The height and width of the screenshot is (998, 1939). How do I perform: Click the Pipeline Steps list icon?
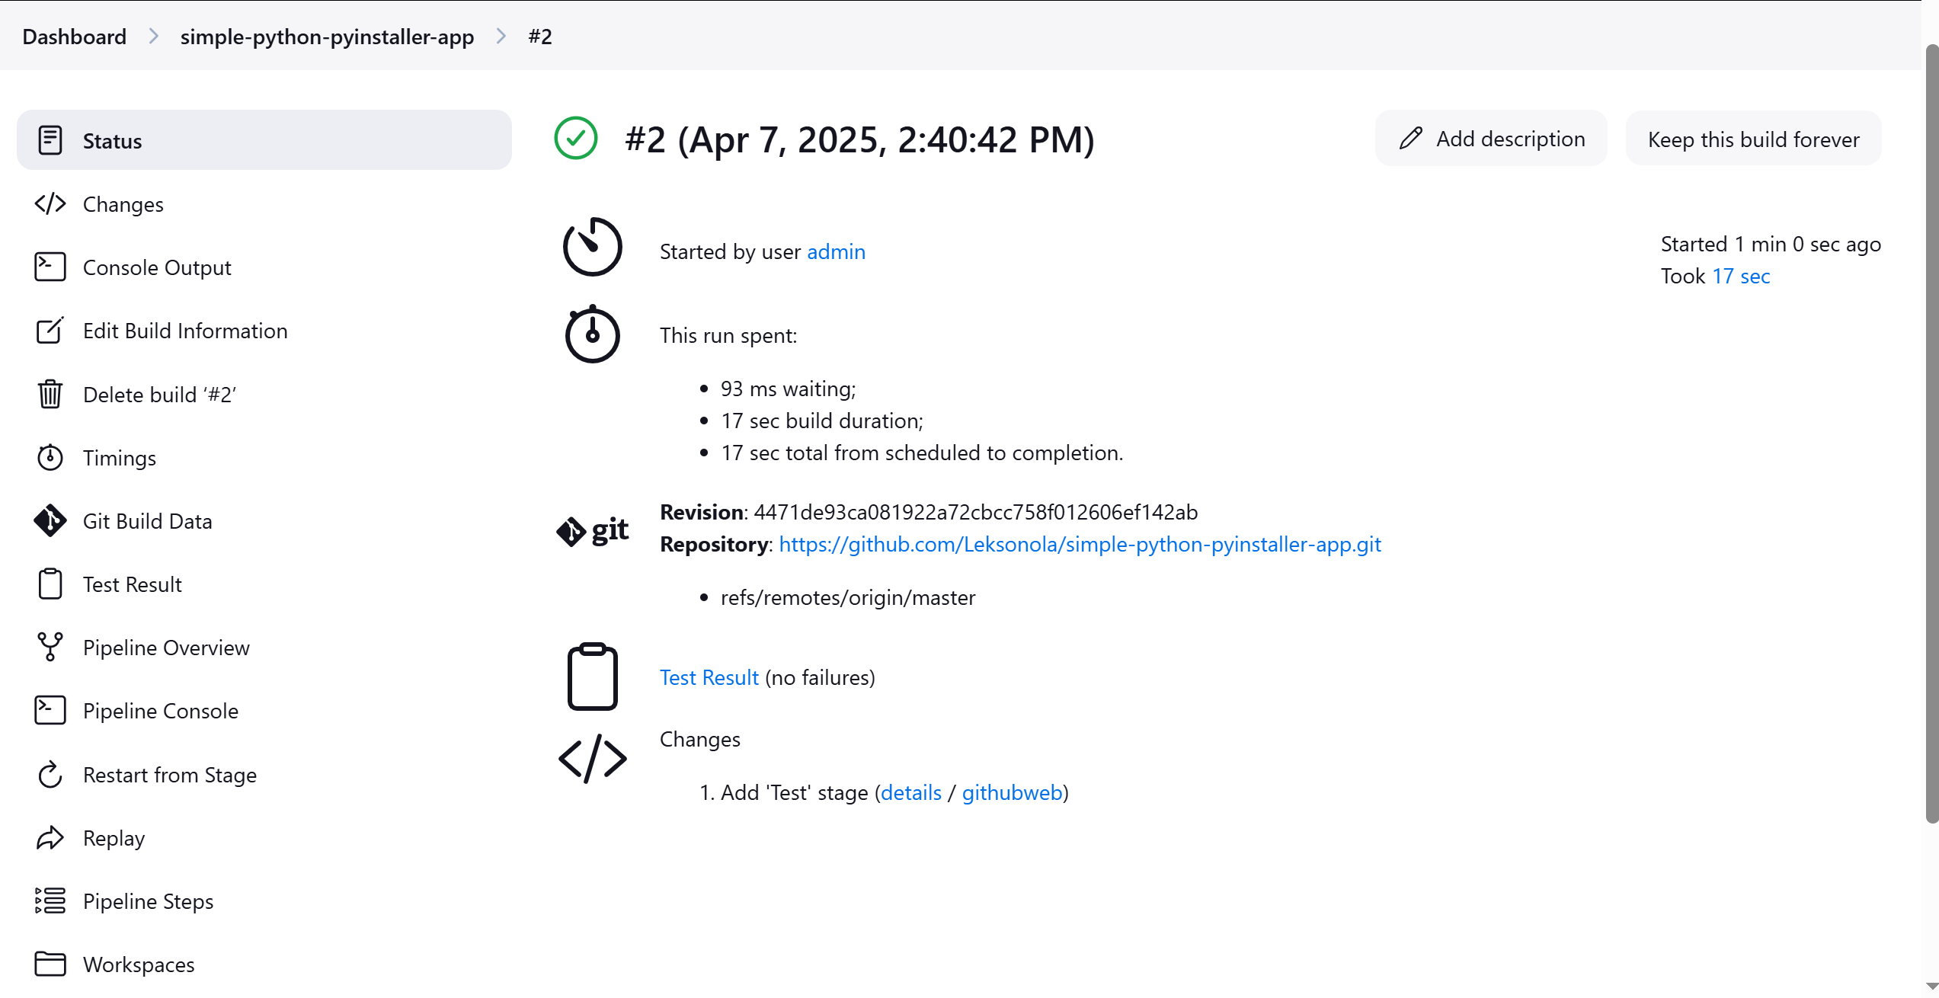(50, 900)
